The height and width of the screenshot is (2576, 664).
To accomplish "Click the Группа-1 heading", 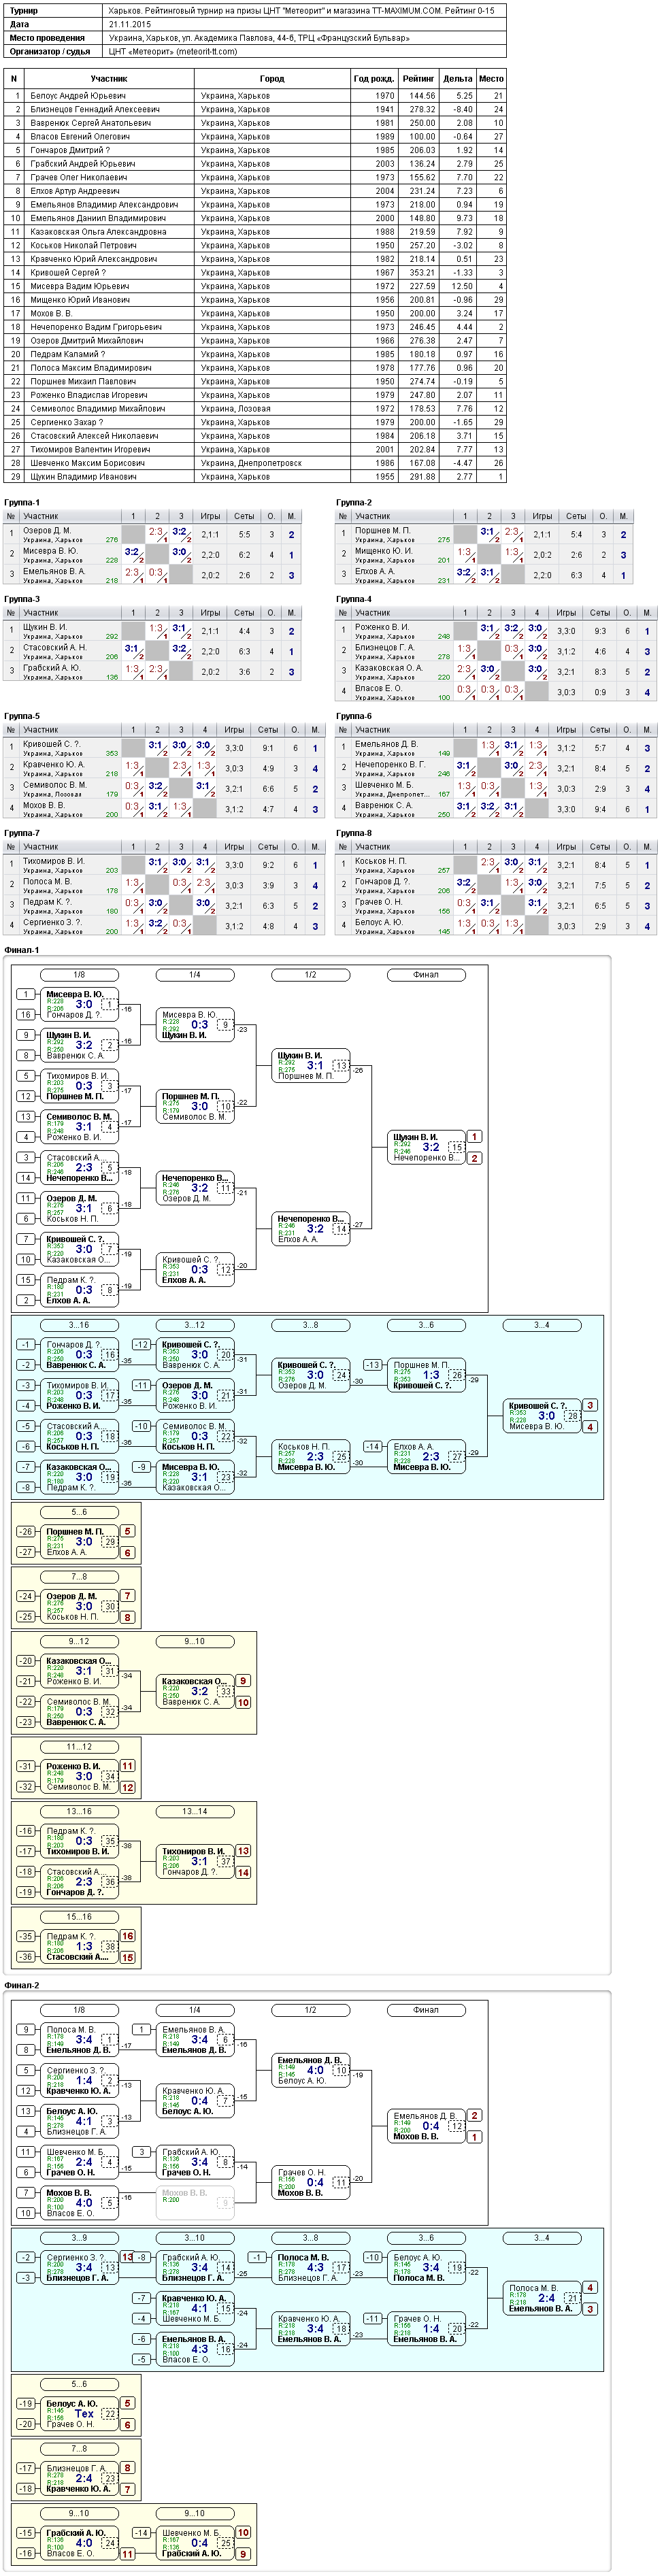I will pos(22,503).
